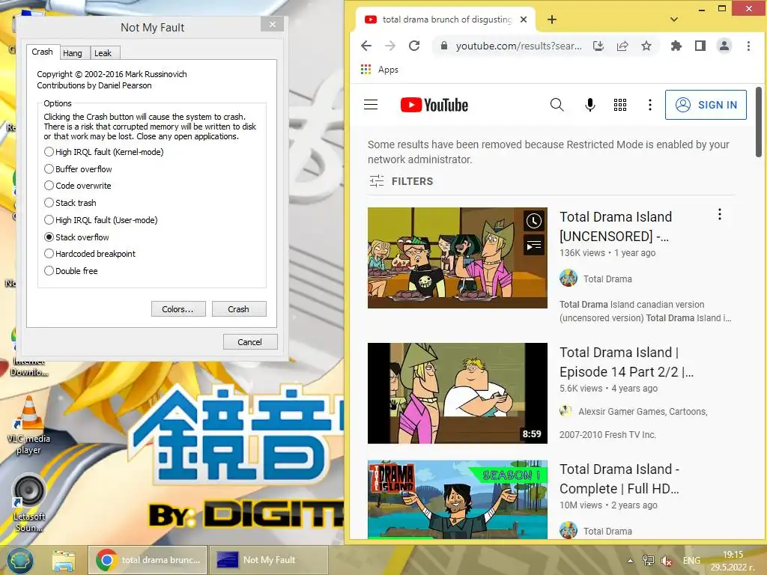The height and width of the screenshot is (575, 767).
Task: Open Chrome profile avatar
Action: (724, 46)
